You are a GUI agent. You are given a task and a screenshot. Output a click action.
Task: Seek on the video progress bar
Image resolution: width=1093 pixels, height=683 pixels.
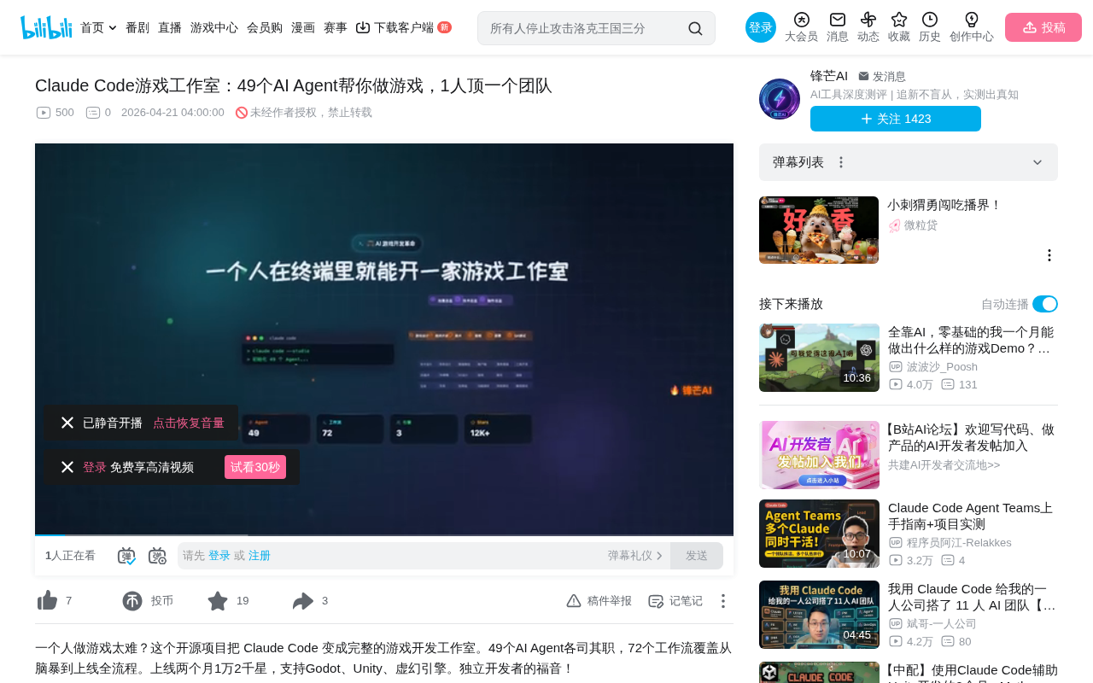click(x=384, y=534)
